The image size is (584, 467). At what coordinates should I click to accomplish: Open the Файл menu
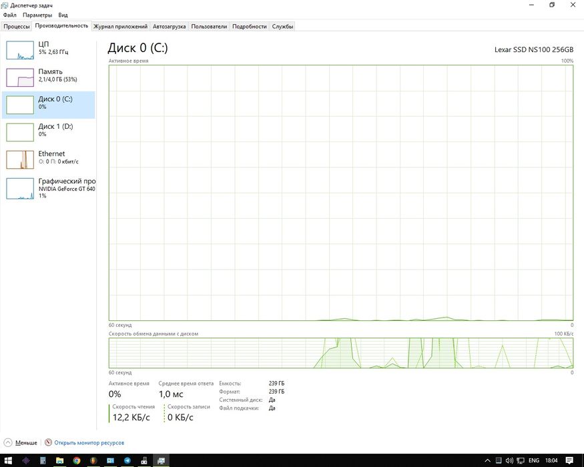pyautogui.click(x=10, y=15)
